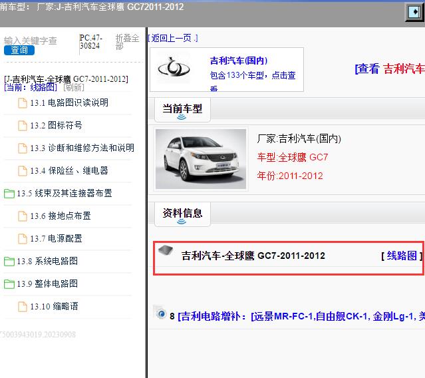
Task: Open 13.4 保险丝、继电器
Action: tap(69, 170)
